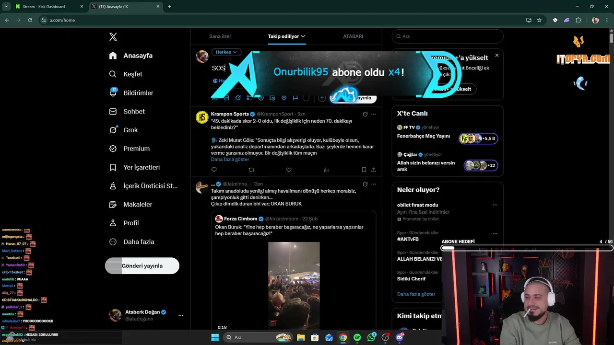The width and height of the screenshot is (614, 345).
Task: Click the location pin icon in composer
Action: click(x=284, y=98)
